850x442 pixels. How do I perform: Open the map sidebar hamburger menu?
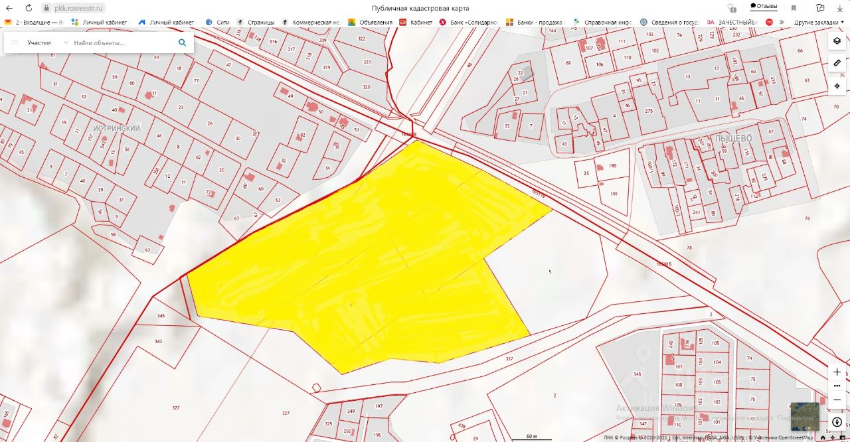pyautogui.click(x=15, y=42)
